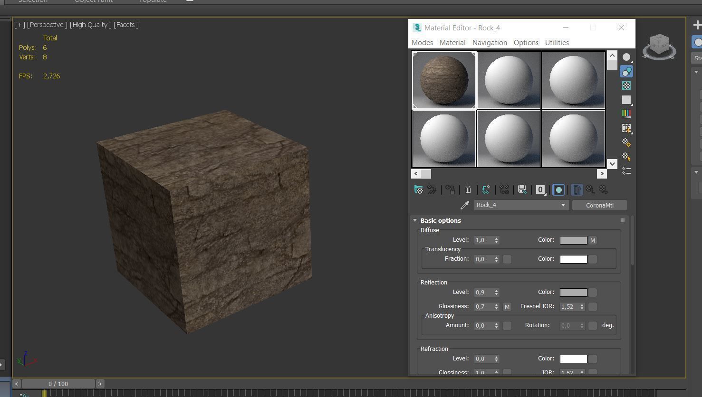Click the Select by Material icon
702x397 pixels.
626,157
